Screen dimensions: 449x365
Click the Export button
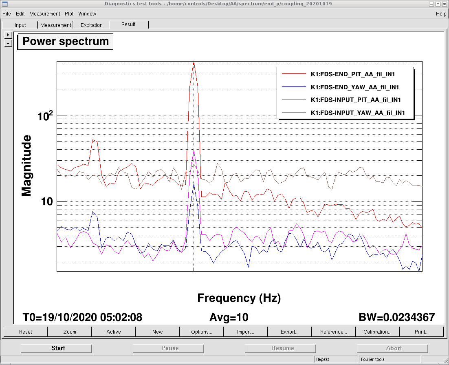pyautogui.click(x=290, y=332)
